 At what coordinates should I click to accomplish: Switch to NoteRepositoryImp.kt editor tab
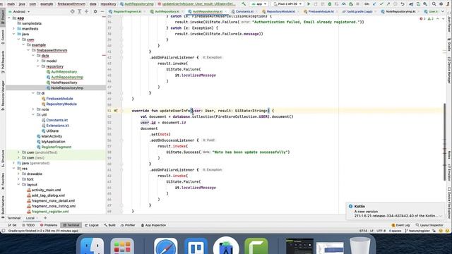point(400,11)
